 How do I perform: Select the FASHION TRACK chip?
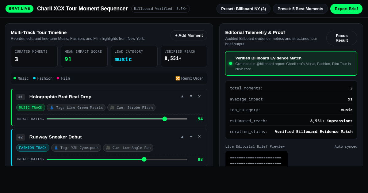(33, 148)
